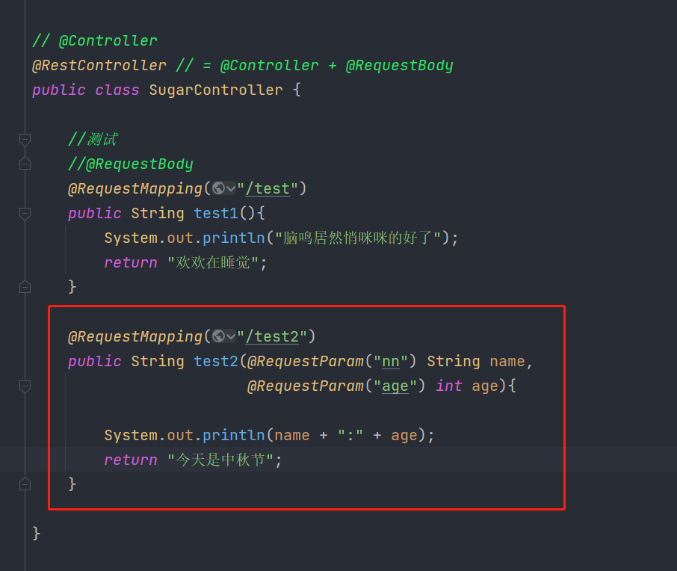Click the @RequestMapping annotation above test2
This screenshot has height=571, width=677.
coord(135,336)
